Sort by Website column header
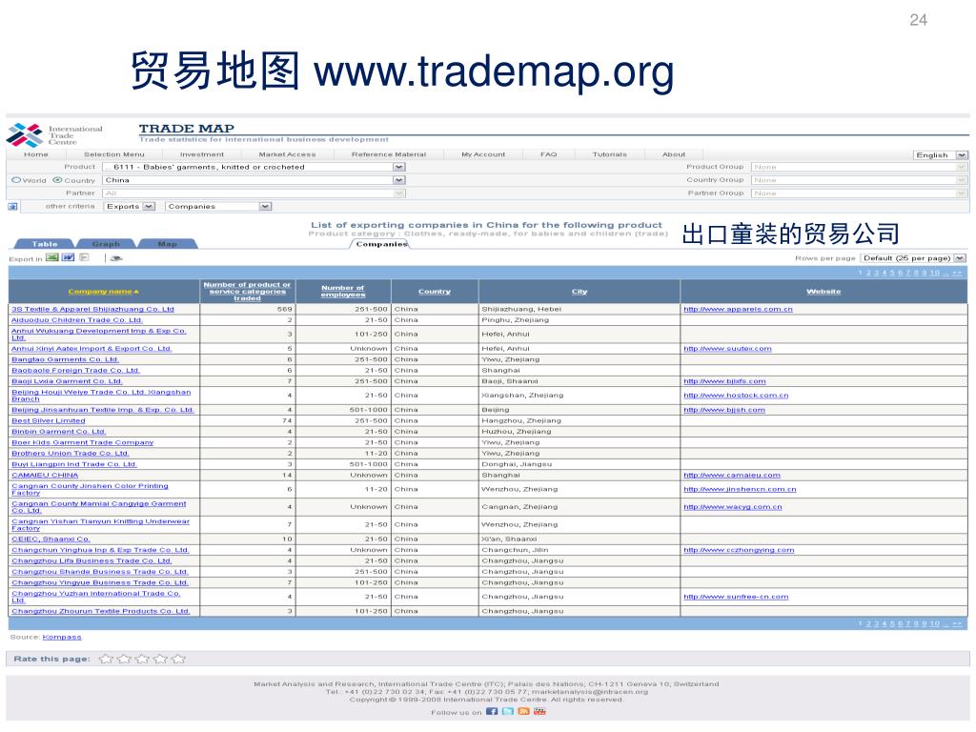Screen dimensions: 976x732 click(823, 292)
